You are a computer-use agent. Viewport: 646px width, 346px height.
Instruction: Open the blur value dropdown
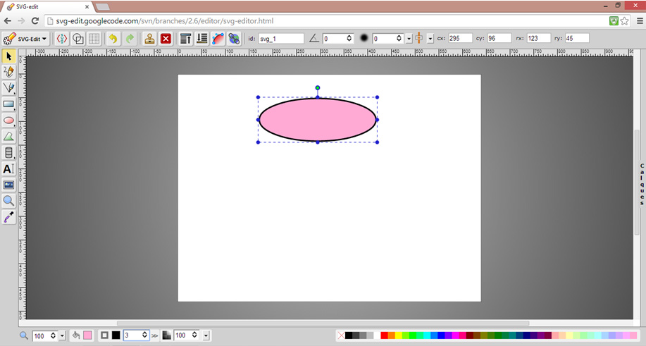(x=409, y=39)
